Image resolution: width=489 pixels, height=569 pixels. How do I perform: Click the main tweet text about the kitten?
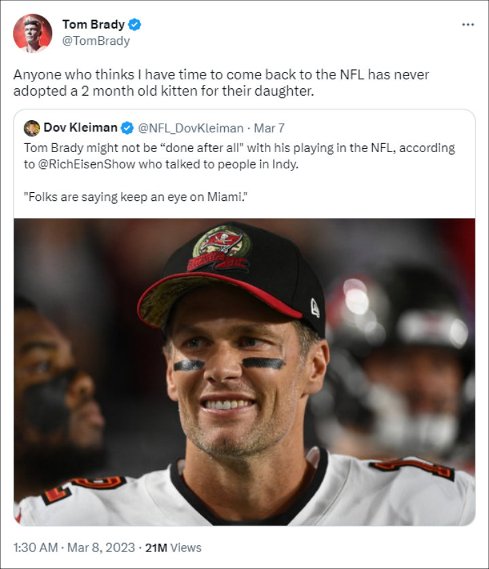click(x=221, y=83)
